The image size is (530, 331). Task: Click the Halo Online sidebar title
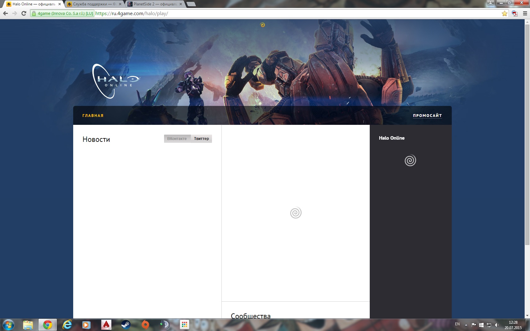click(x=392, y=138)
